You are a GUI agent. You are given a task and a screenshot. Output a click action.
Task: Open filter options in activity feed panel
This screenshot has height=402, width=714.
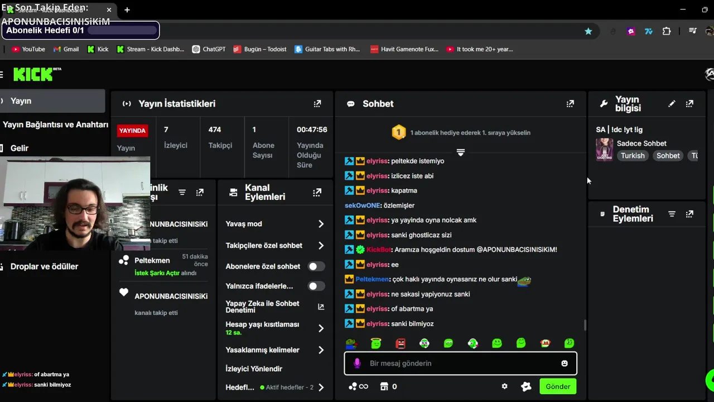182,192
